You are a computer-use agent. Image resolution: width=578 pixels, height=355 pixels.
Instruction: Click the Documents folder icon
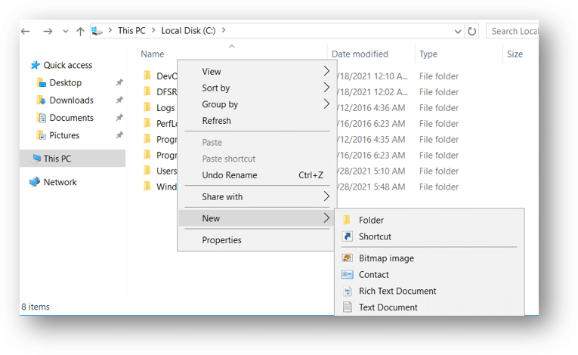click(x=42, y=118)
